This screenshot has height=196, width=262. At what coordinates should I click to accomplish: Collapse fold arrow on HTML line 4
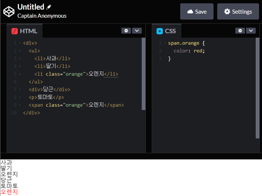click(20, 66)
